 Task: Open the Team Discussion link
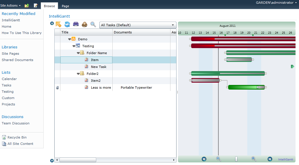[16, 123]
